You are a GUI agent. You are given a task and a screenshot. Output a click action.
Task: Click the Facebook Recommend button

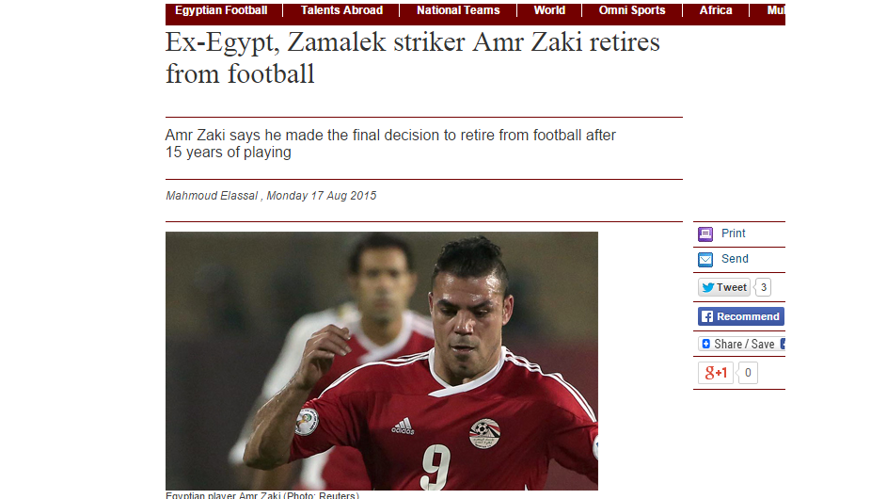point(741,316)
